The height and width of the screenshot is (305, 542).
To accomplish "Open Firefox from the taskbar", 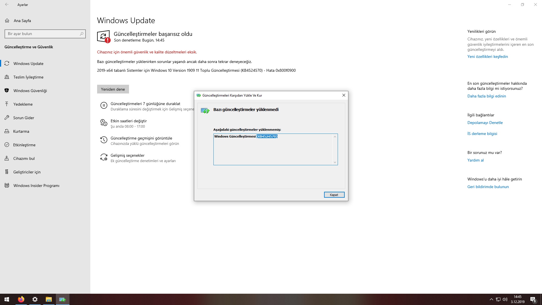I will coord(21,299).
